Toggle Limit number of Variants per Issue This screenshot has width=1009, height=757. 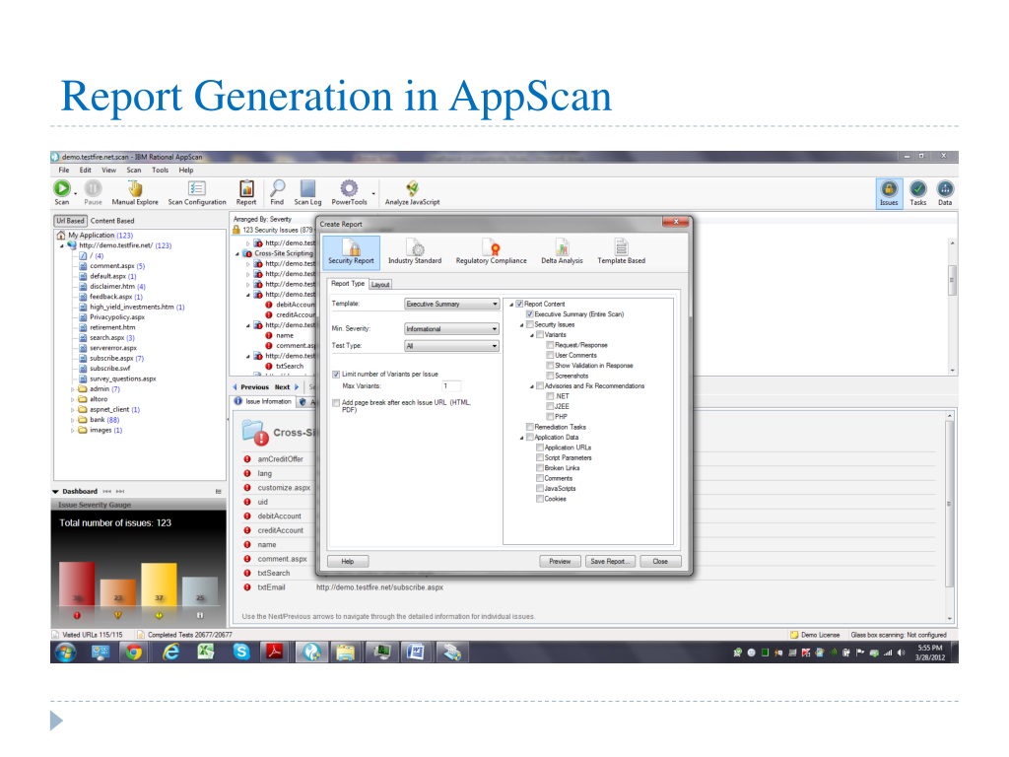(336, 374)
